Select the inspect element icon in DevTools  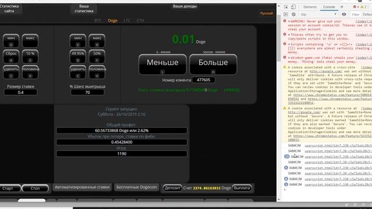(x=286, y=7)
